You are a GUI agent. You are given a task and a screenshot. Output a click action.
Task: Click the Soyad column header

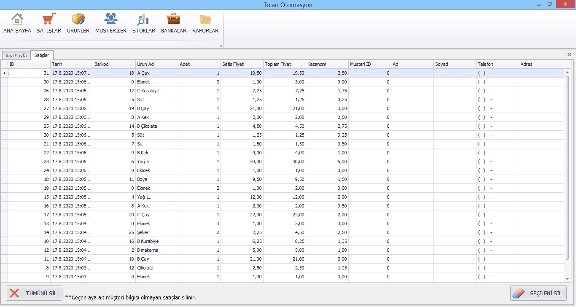455,64
